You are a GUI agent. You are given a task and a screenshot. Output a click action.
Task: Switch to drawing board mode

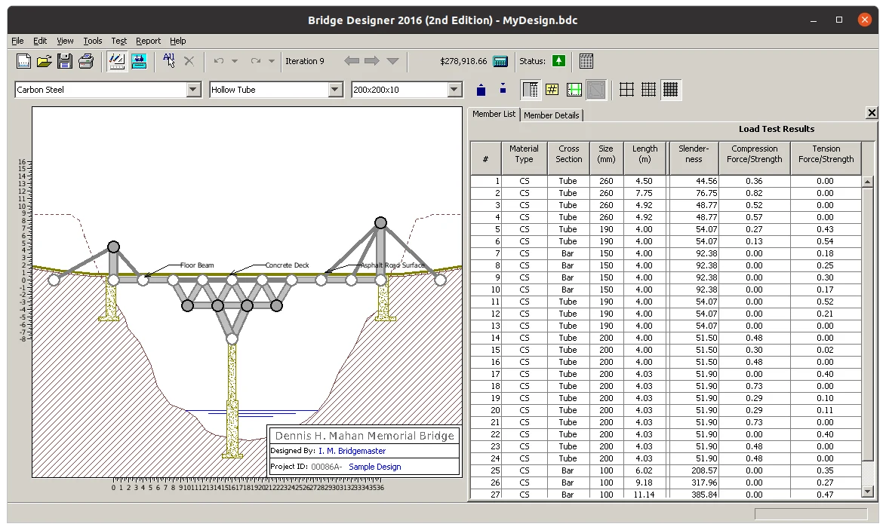[117, 61]
